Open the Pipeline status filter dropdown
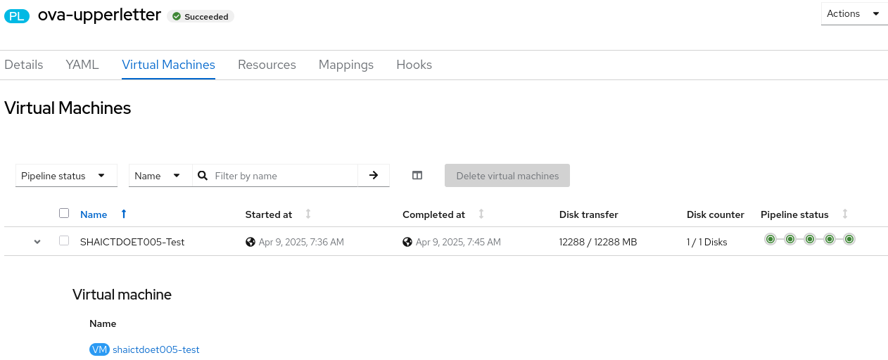 pyautogui.click(x=66, y=176)
